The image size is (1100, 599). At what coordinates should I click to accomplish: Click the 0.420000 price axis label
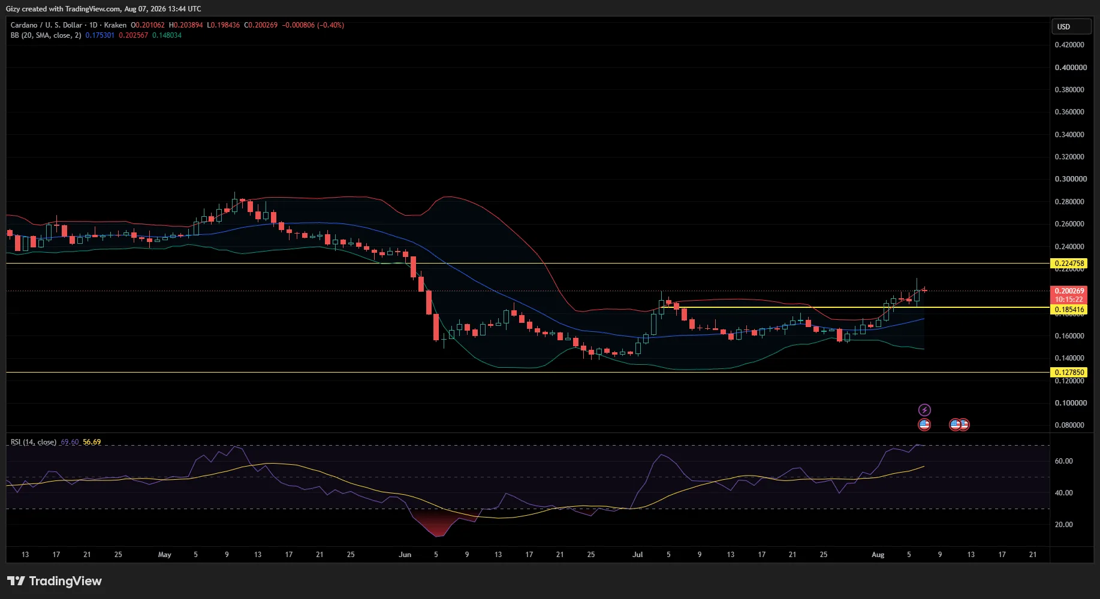(1069, 45)
